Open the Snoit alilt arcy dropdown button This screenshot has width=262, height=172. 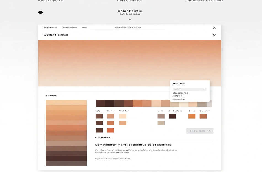tap(200, 131)
